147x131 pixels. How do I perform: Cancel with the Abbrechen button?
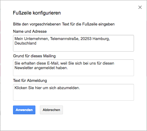pyautogui.click(x=51, y=110)
